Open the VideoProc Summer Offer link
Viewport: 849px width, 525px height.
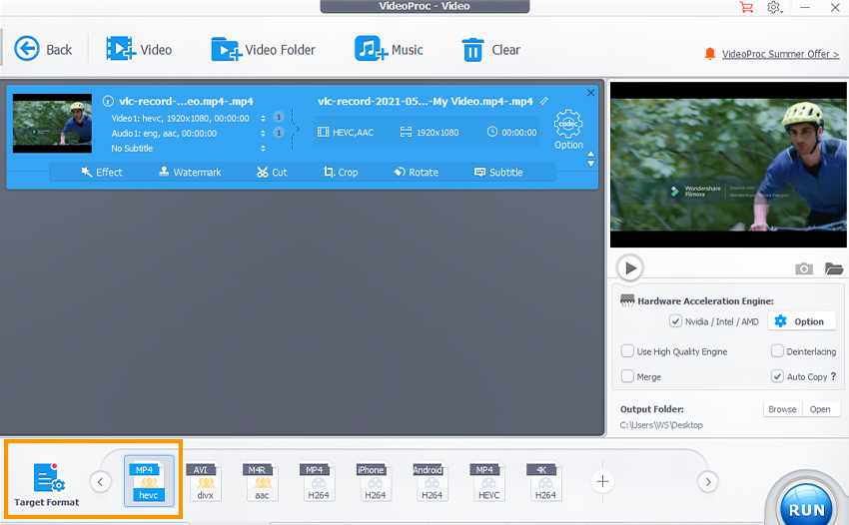coord(780,54)
